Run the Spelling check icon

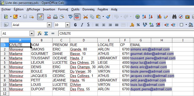[x=70, y=17]
